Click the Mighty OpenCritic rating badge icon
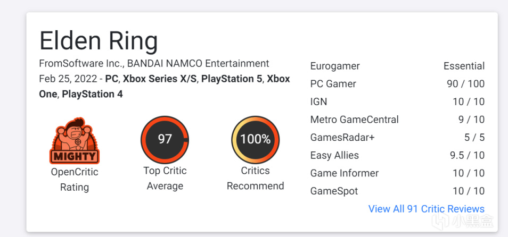Viewport: 508px width, 237px height. (x=75, y=140)
